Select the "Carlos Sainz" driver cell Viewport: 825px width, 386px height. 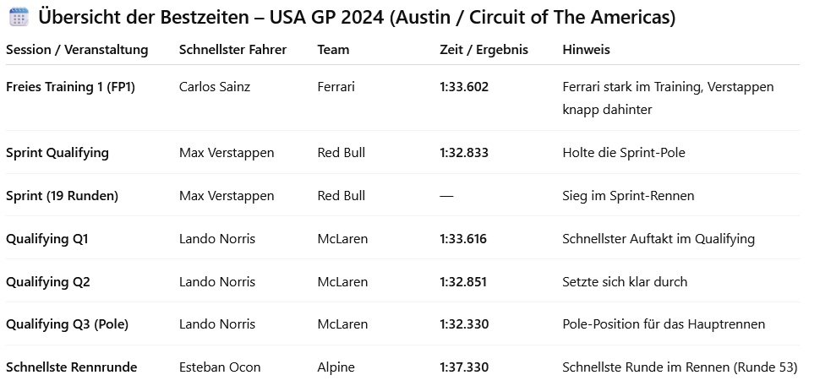pos(215,86)
